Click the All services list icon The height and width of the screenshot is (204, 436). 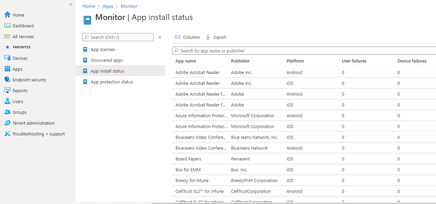[7, 36]
